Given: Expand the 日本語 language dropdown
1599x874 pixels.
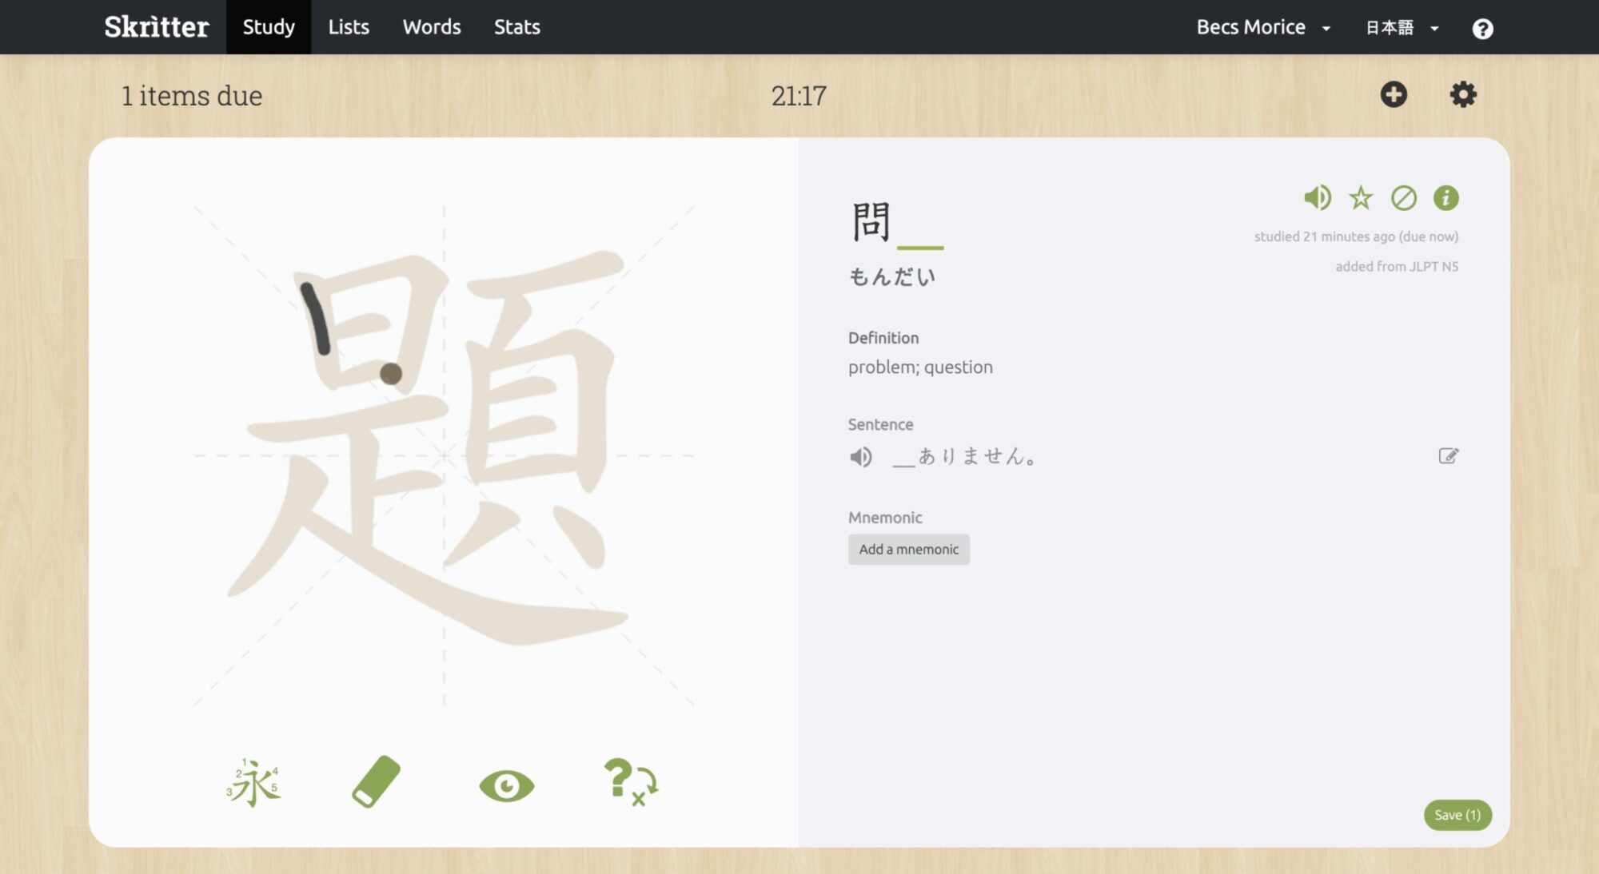Looking at the screenshot, I should 1402,27.
